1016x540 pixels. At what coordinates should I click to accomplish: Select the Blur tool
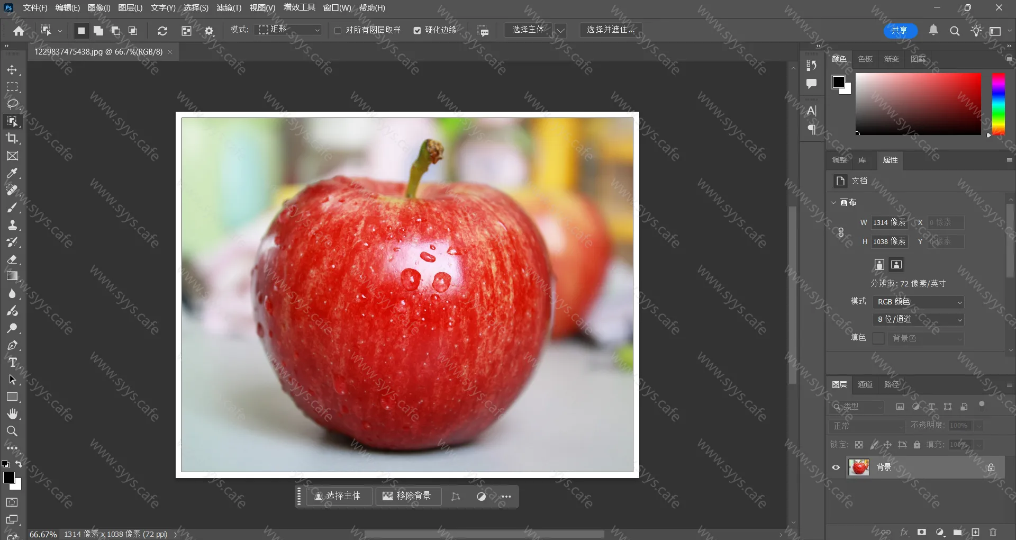tap(12, 293)
